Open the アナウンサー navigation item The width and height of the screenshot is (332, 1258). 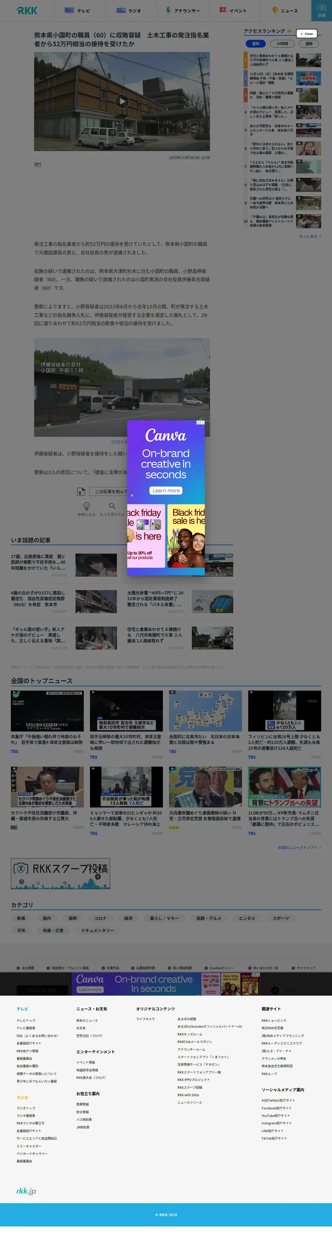pyautogui.click(x=183, y=10)
